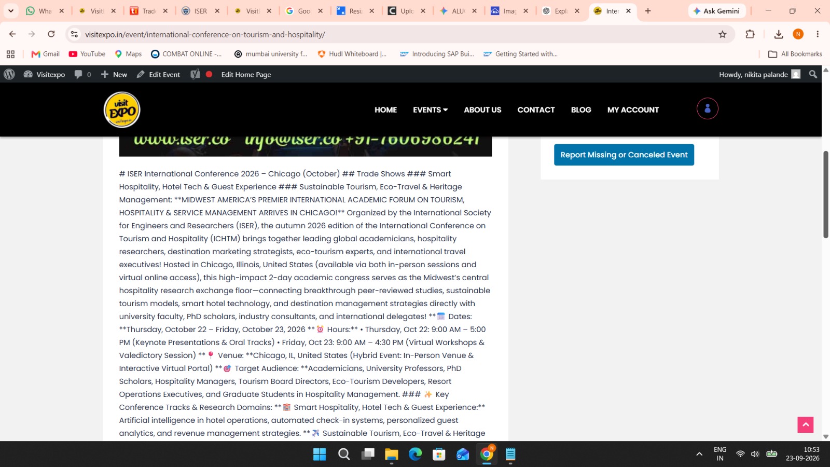830x467 pixels.
Task: Open the Gmail bookmark
Action: tap(46, 54)
